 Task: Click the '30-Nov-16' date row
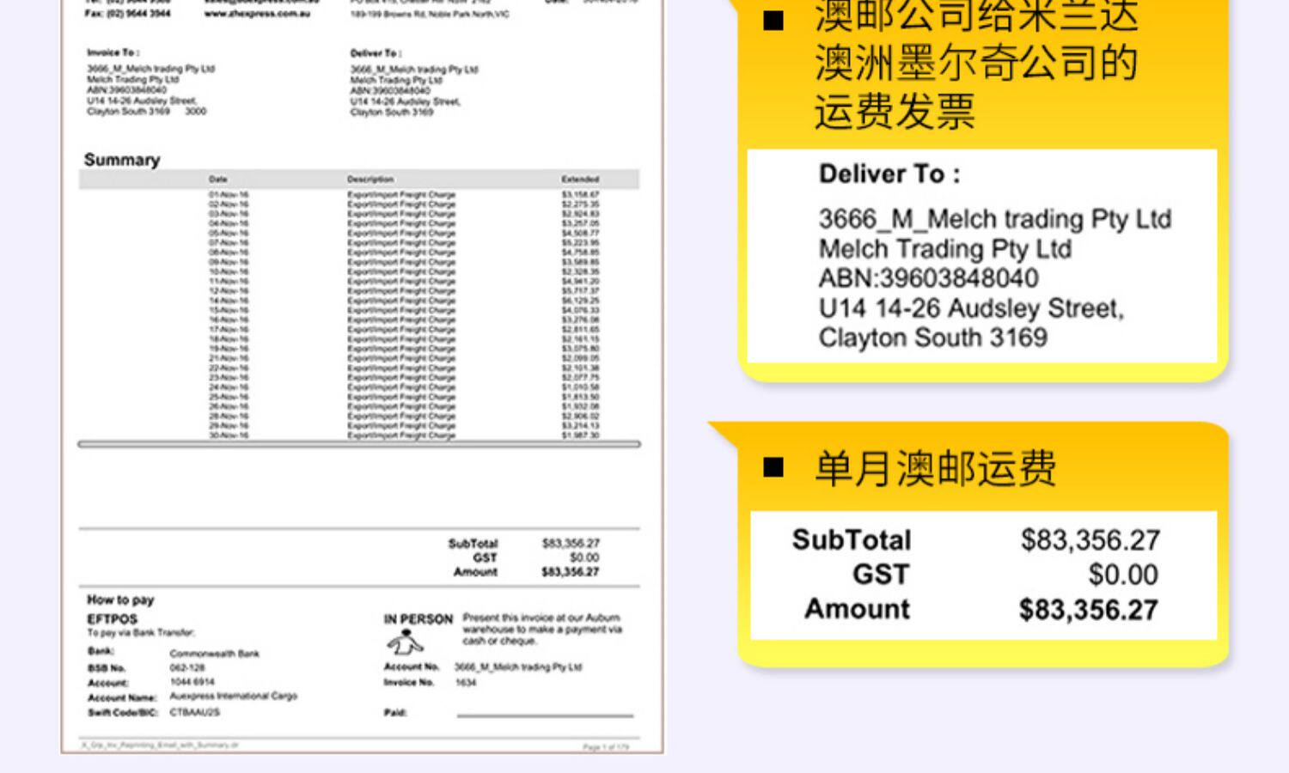(x=229, y=435)
